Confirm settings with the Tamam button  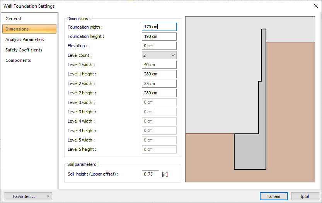coord(273,196)
